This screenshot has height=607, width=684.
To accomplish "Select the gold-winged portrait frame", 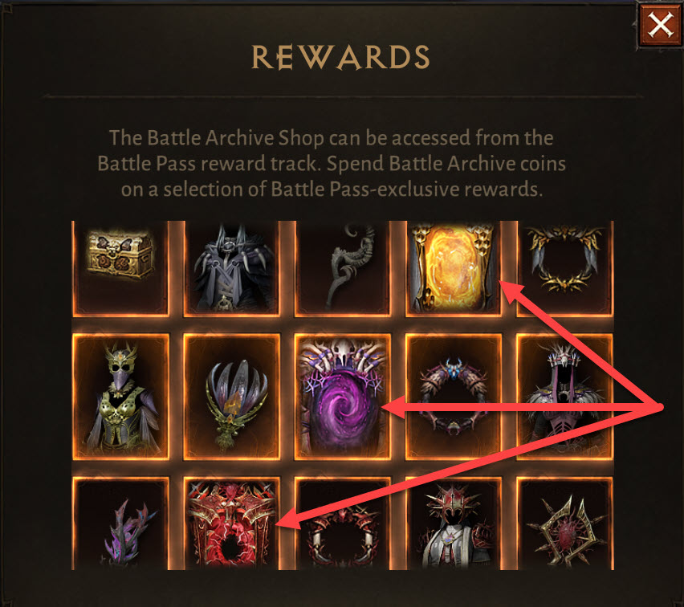I will pos(564,268).
